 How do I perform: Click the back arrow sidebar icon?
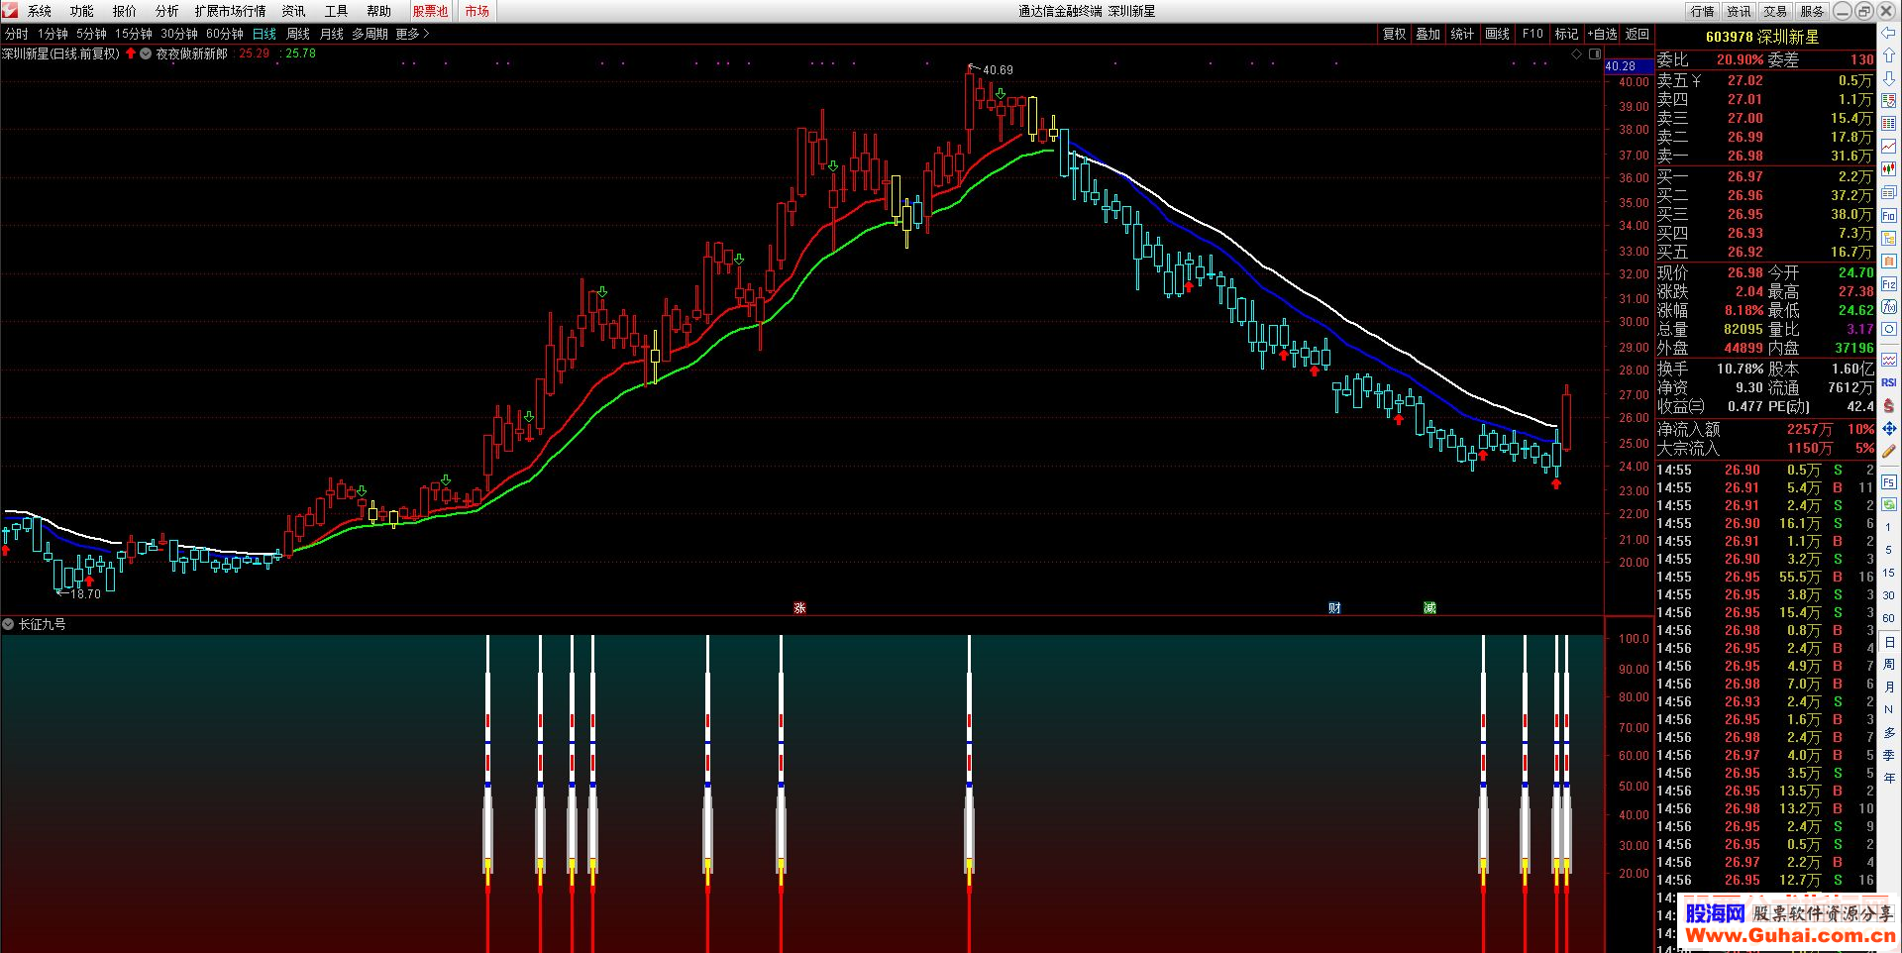[1889, 33]
